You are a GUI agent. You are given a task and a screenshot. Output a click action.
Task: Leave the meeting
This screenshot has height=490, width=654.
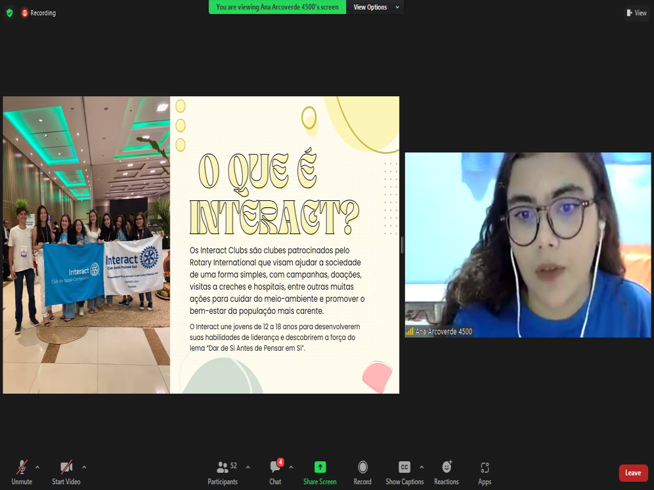click(633, 473)
